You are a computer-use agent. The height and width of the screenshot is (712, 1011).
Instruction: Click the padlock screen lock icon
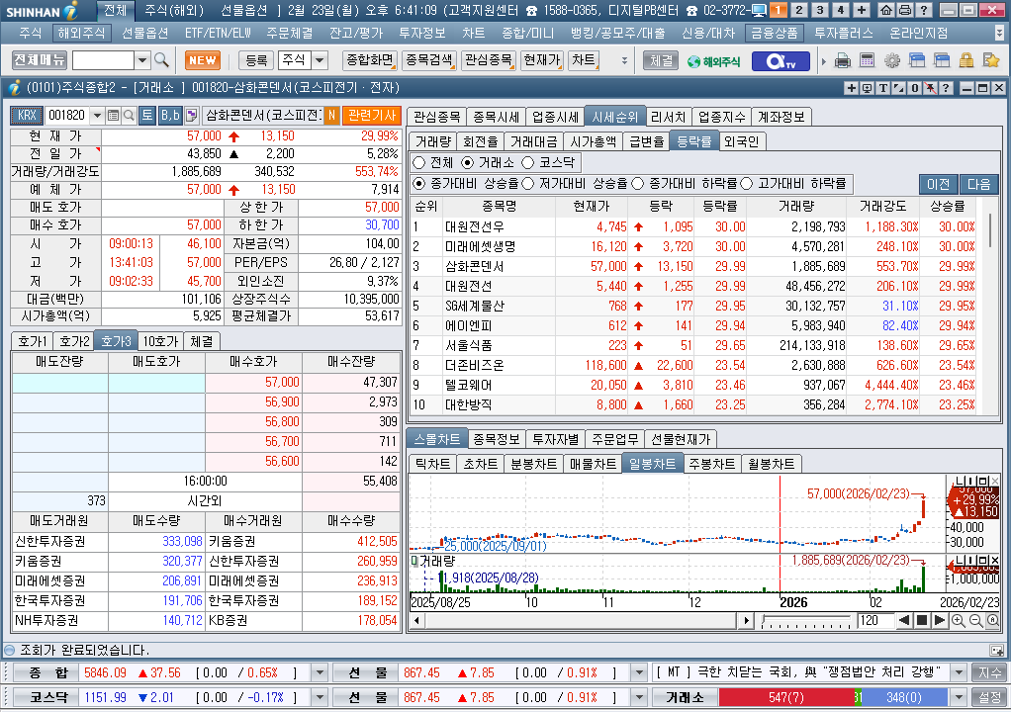(x=965, y=60)
